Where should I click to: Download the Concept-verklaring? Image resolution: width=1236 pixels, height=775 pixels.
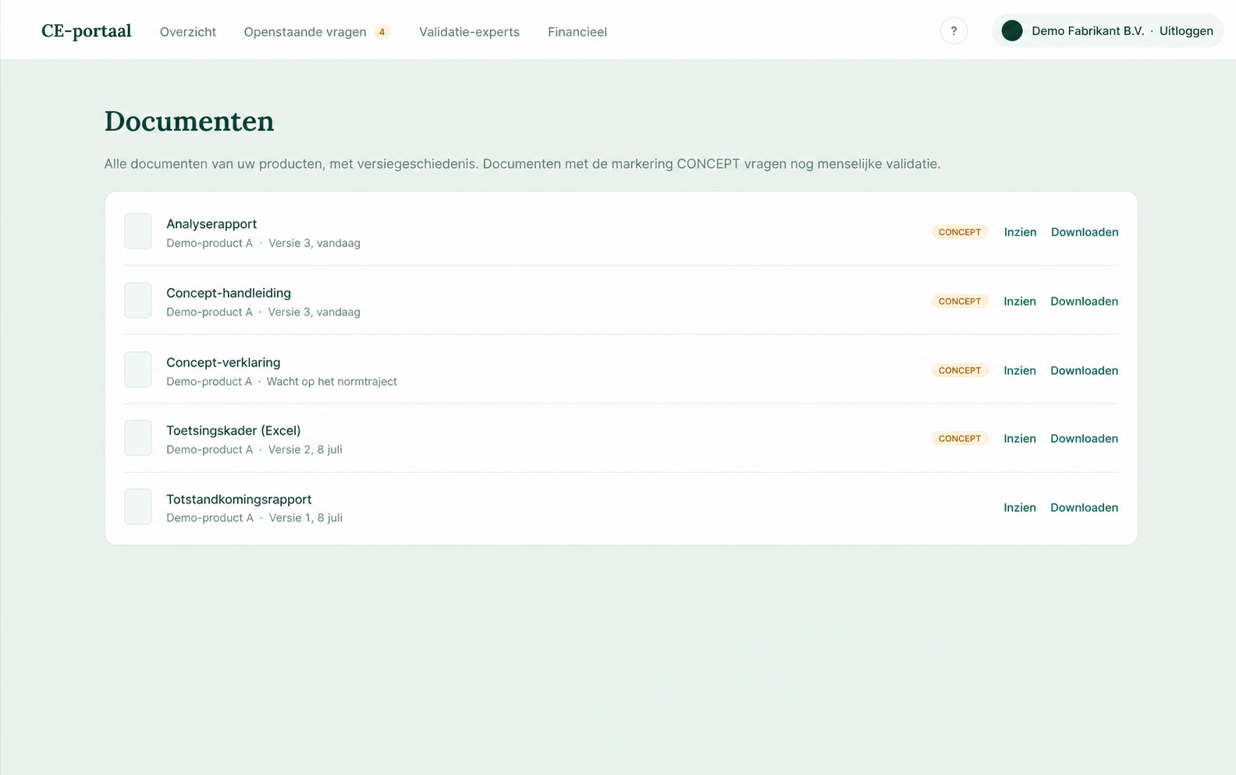1084,371
